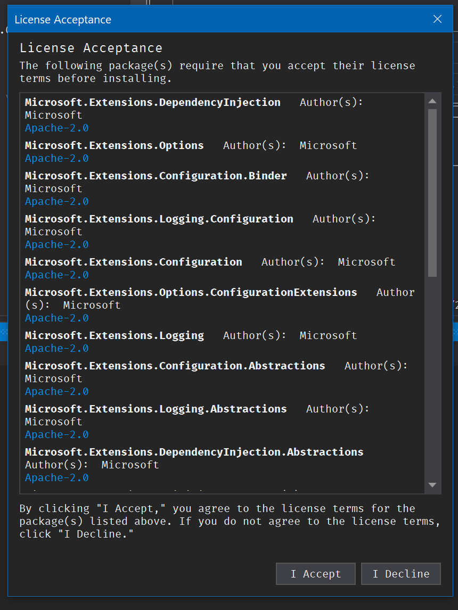Select Microsoft.Extensions.DependencyInjection.Abstractions package name
Screen dimensions: 458x610
194,452
